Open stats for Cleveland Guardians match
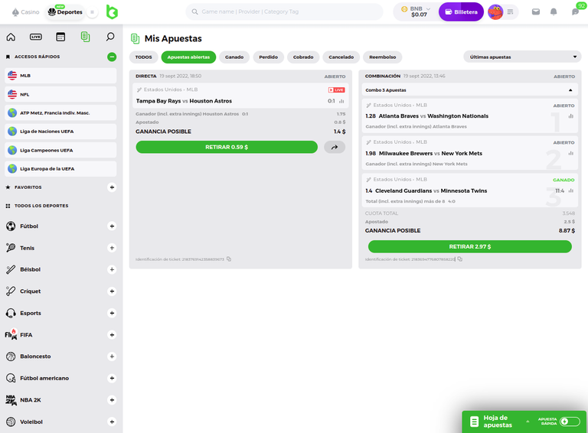The image size is (588, 433). (x=570, y=190)
